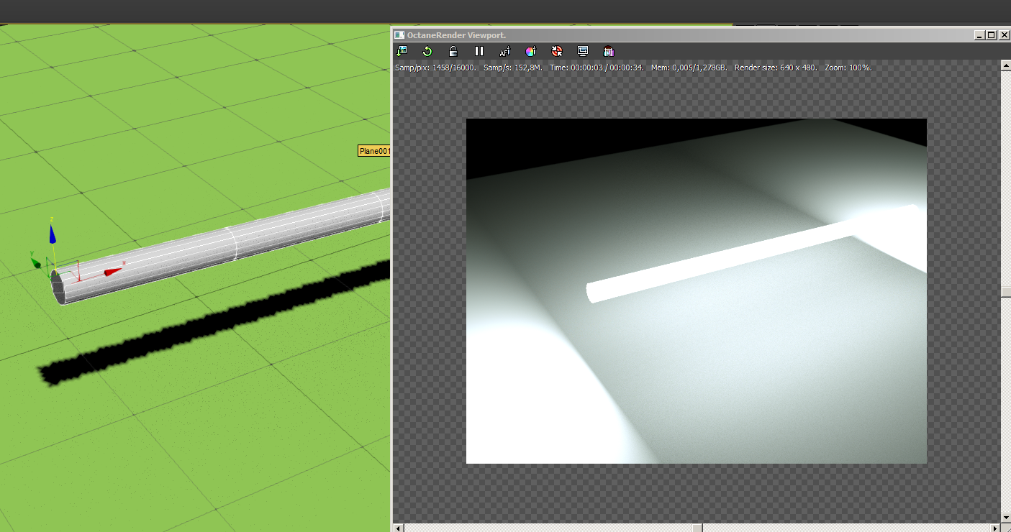The height and width of the screenshot is (532, 1011).
Task: Click the Samp/pix 1458/16000 status text
Action: [435, 68]
